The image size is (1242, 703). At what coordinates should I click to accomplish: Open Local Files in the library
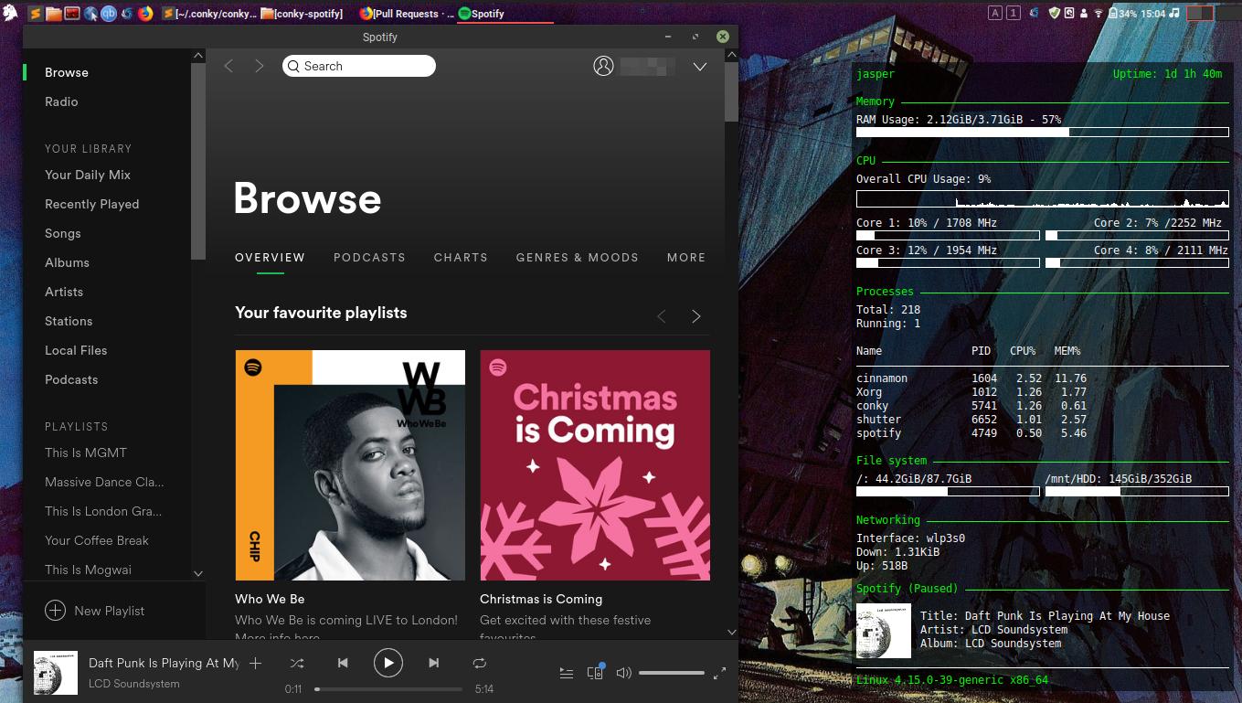click(76, 350)
